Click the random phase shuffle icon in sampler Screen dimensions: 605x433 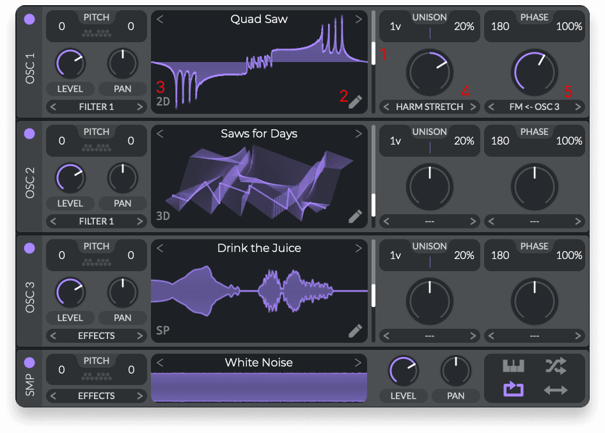(556, 366)
